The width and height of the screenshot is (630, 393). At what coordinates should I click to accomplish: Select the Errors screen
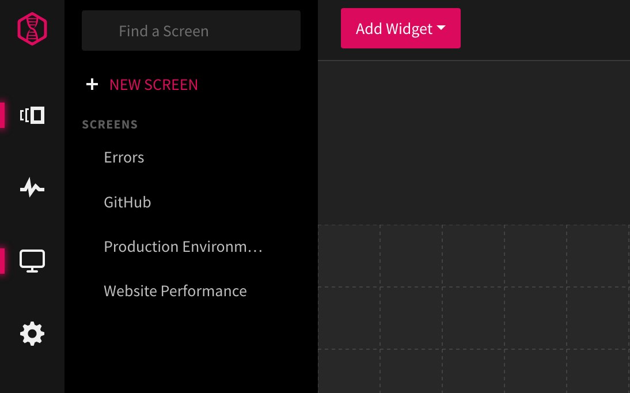[124, 157]
